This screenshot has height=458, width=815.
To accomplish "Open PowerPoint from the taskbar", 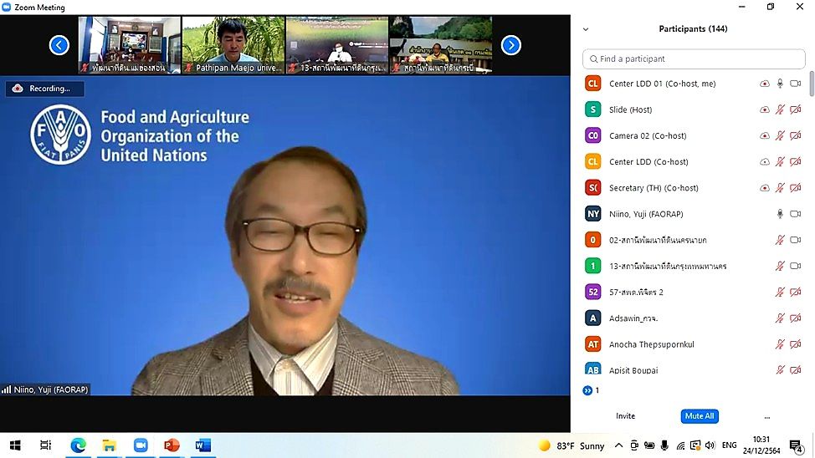I will [172, 445].
